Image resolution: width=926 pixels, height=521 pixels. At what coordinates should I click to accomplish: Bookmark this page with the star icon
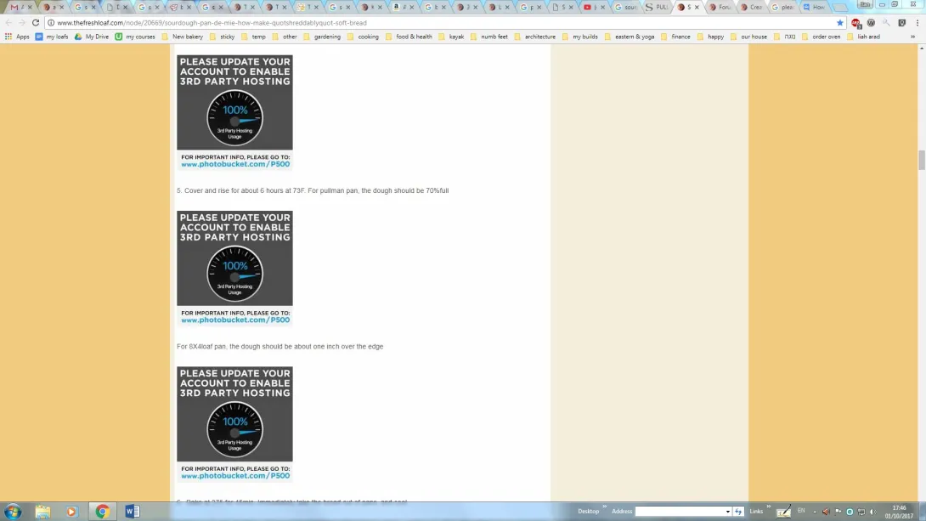[x=840, y=23]
